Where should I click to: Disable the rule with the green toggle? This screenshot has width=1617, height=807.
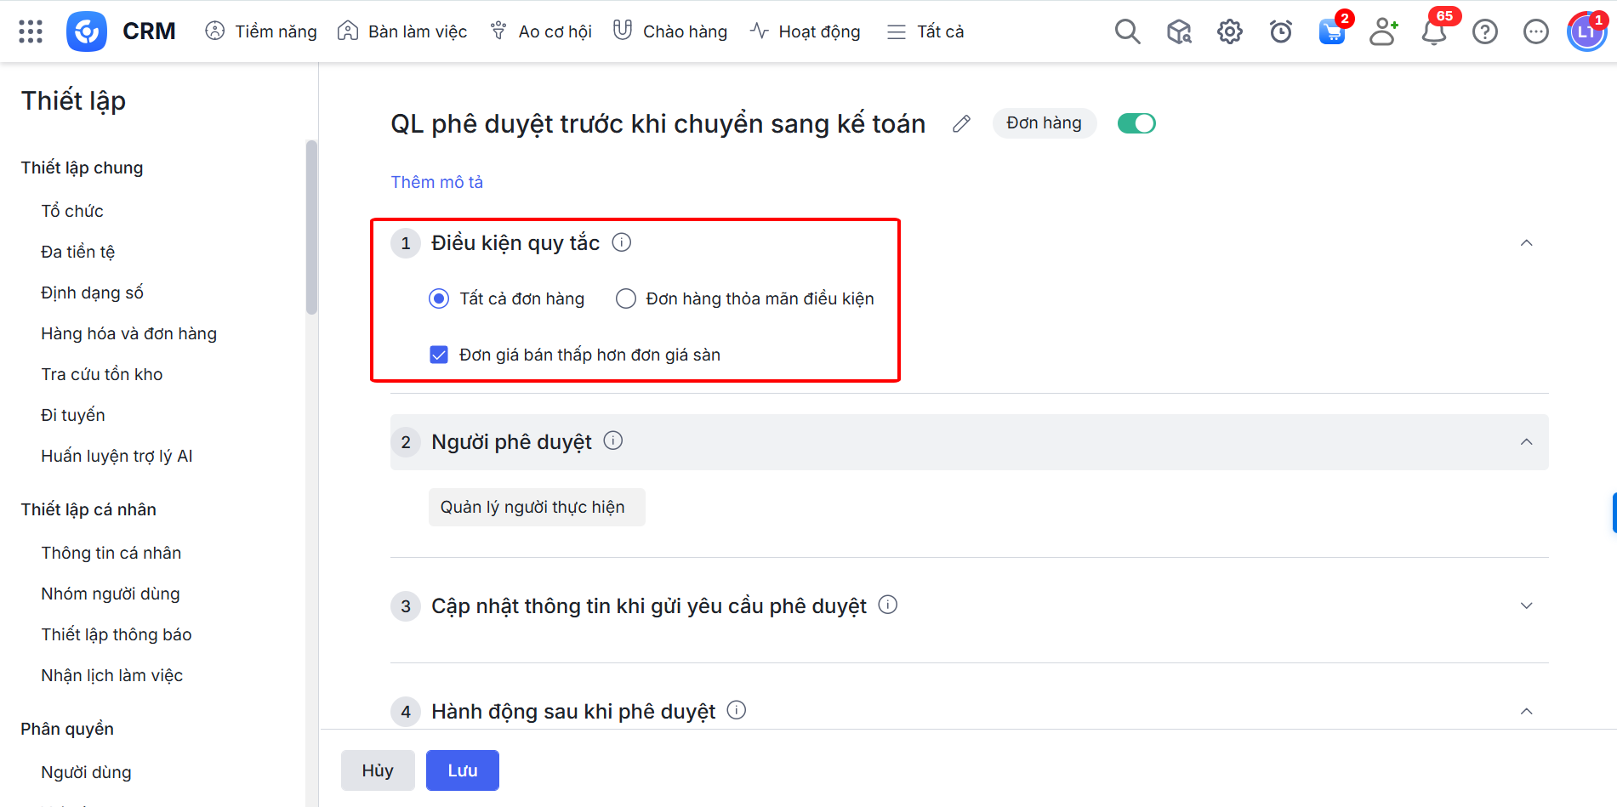click(1136, 123)
